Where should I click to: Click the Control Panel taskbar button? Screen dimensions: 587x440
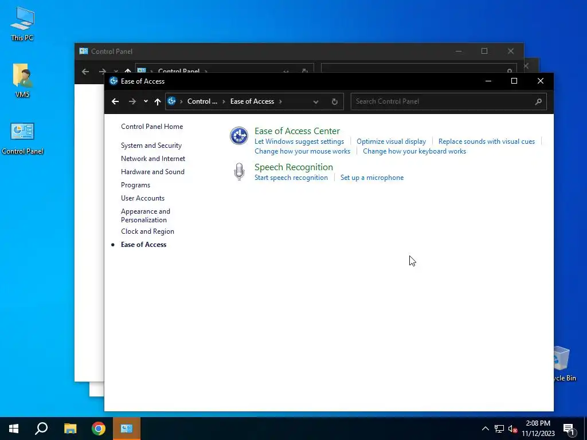127,429
